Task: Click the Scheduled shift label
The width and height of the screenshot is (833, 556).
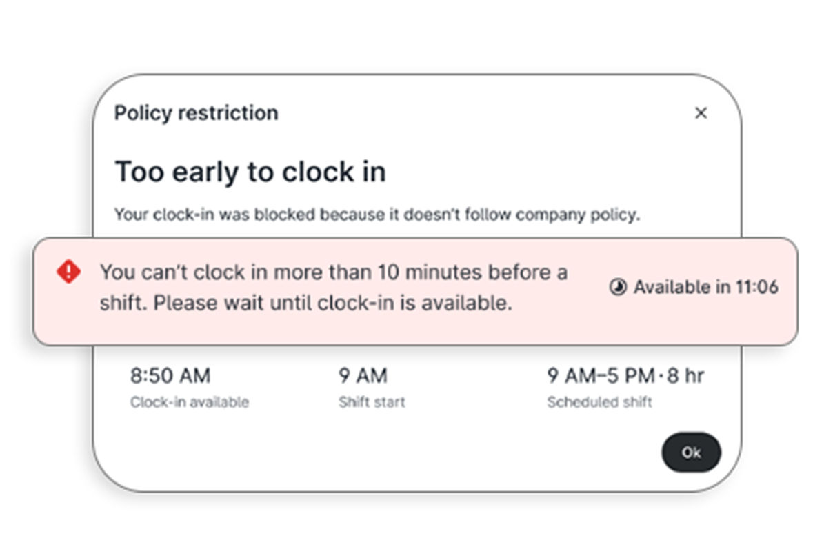Action: [x=599, y=402]
